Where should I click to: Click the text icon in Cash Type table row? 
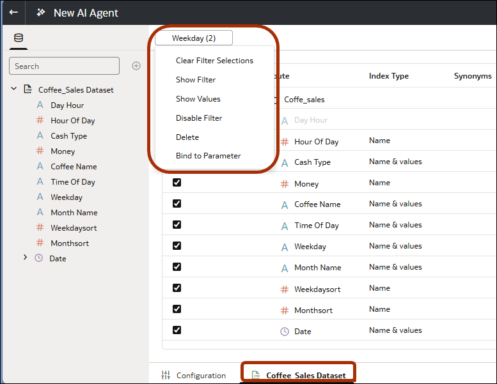pyautogui.click(x=285, y=163)
